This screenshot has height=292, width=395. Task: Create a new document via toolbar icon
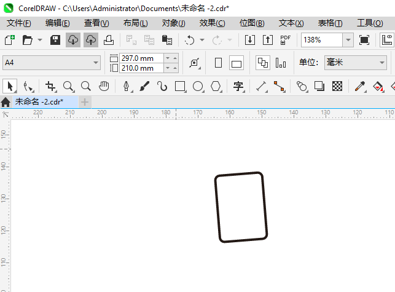[x=10, y=40]
